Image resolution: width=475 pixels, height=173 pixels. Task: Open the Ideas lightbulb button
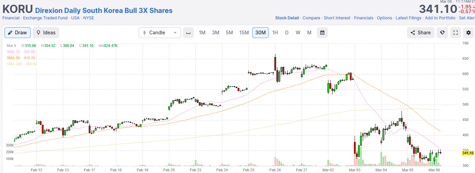click(46, 33)
